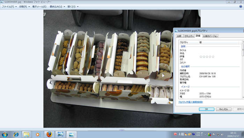Launch Windows Media Player from taskbar
Screen dimensions: 244x138
[38, 135]
